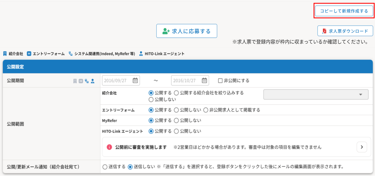The height and width of the screenshot is (177, 375).
Task: Select 非公開求人として掲載する for エントリーフォーム
Action: coord(206,110)
